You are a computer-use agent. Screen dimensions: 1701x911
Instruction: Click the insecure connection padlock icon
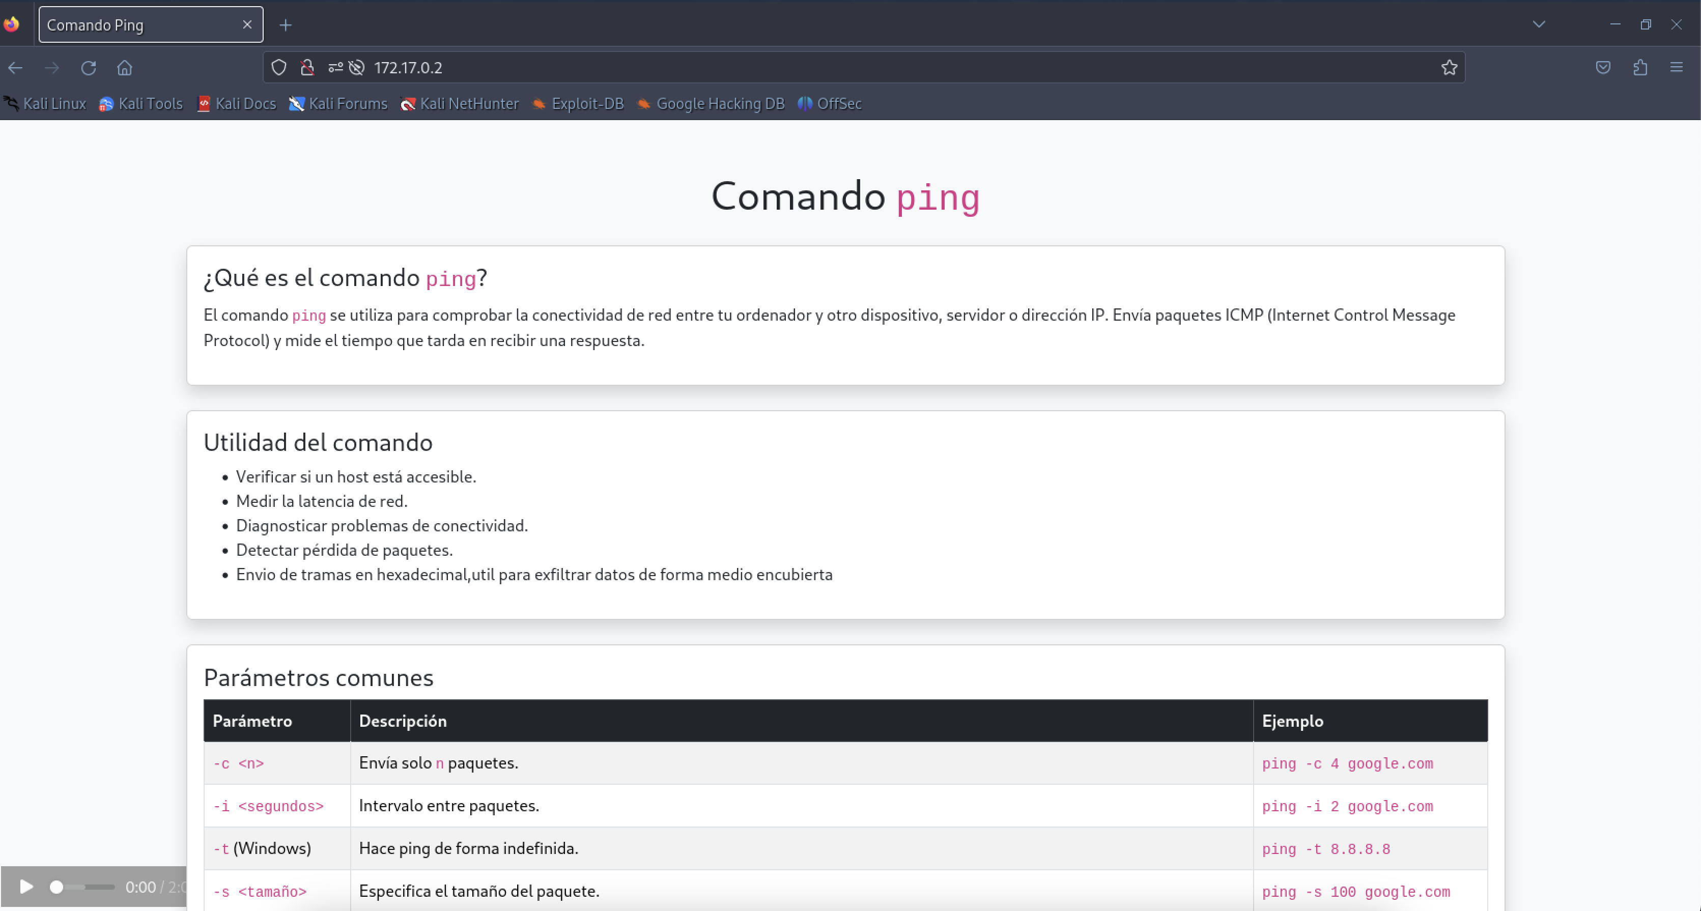click(x=307, y=67)
